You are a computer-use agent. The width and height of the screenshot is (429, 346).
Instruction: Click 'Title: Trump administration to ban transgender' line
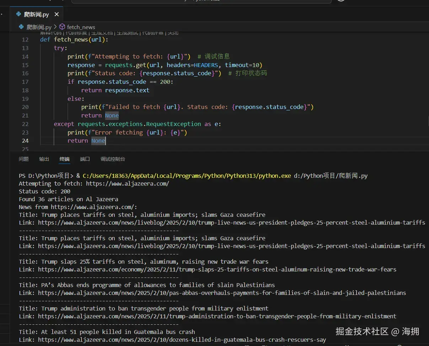[x=144, y=308]
